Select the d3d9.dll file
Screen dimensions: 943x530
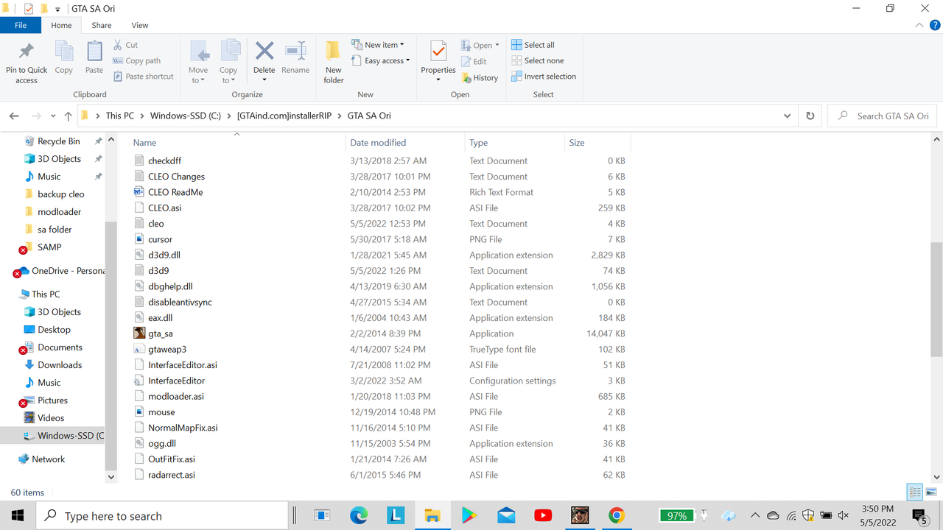(x=164, y=255)
